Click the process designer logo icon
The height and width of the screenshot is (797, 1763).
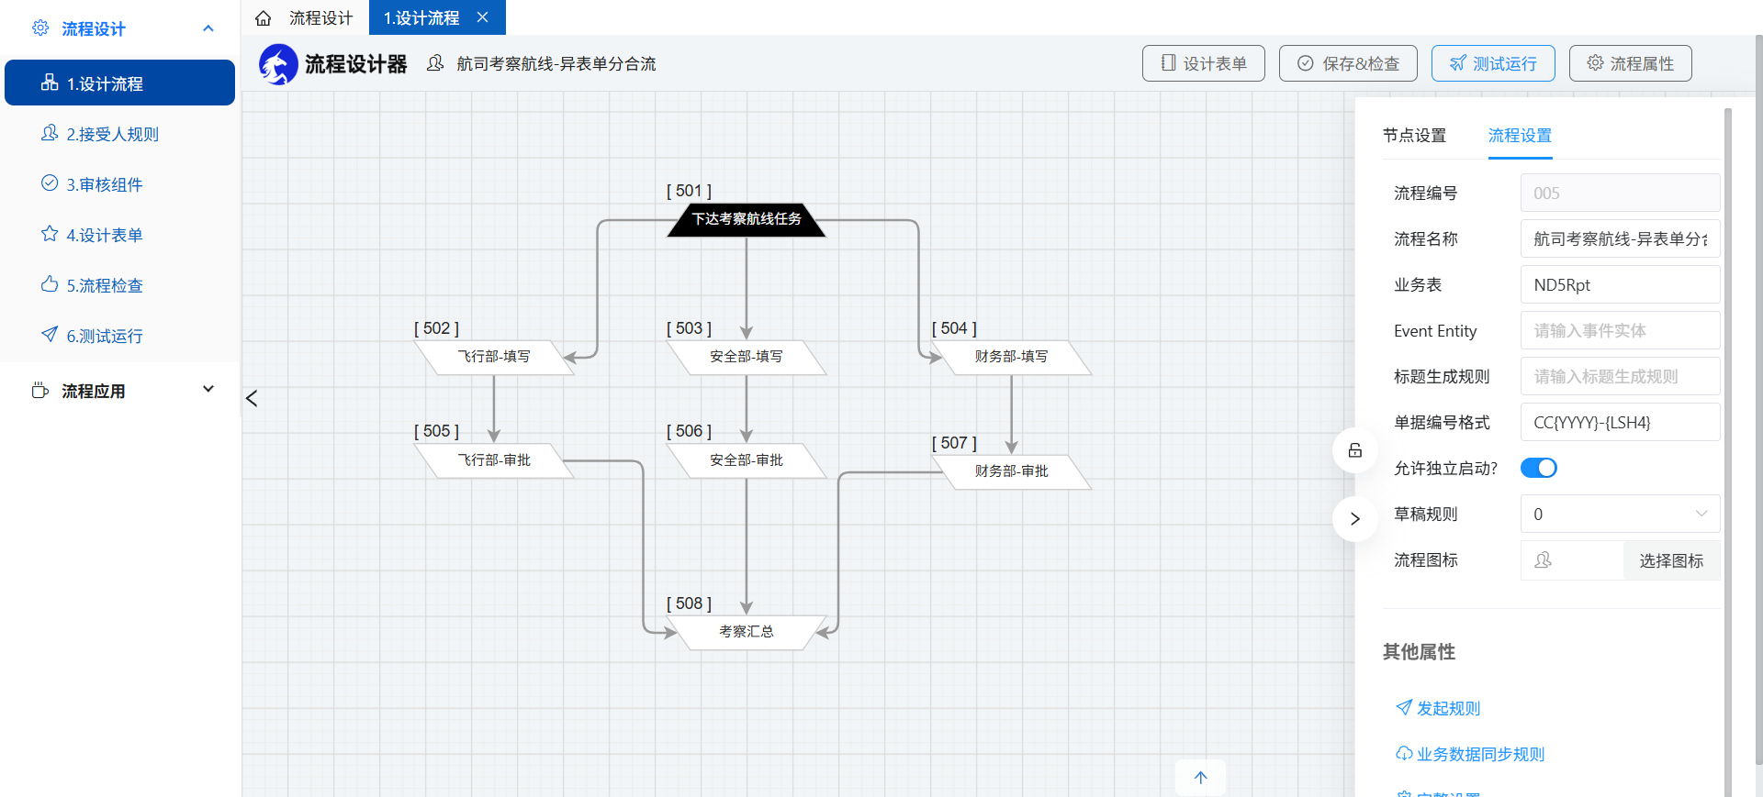point(278,64)
